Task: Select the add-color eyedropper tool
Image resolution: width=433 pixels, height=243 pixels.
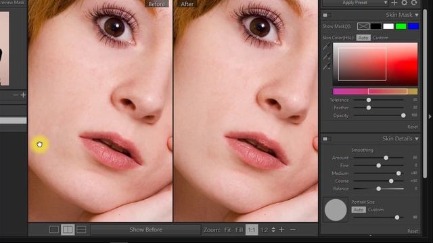Action: coord(326,57)
